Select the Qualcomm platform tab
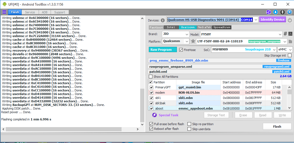Viewport: 294px width, 143px height. (188, 27)
